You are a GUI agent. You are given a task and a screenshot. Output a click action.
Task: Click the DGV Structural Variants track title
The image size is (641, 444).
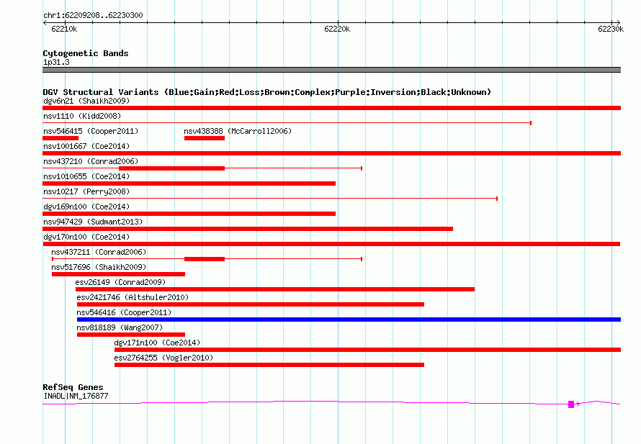pyautogui.click(x=267, y=92)
